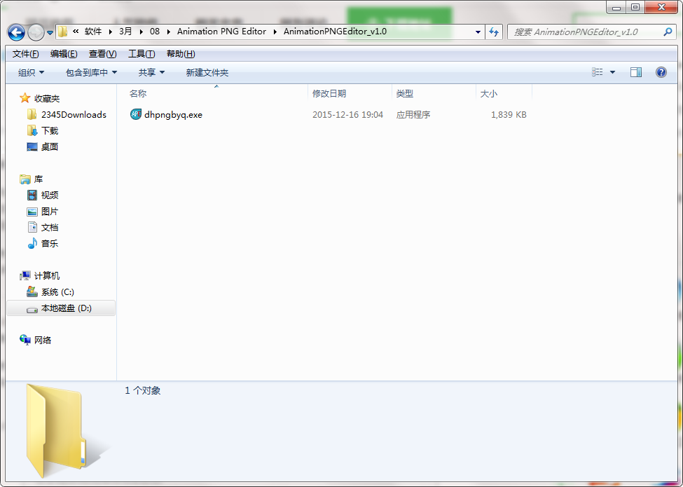This screenshot has height=487, width=683.
Task: Expand the address bar history dropdown
Action: [x=478, y=32]
